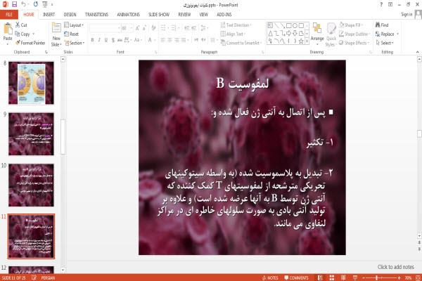Toggle Strikethrough formatting
This screenshot has width=422, height=281.
[x=120, y=40]
